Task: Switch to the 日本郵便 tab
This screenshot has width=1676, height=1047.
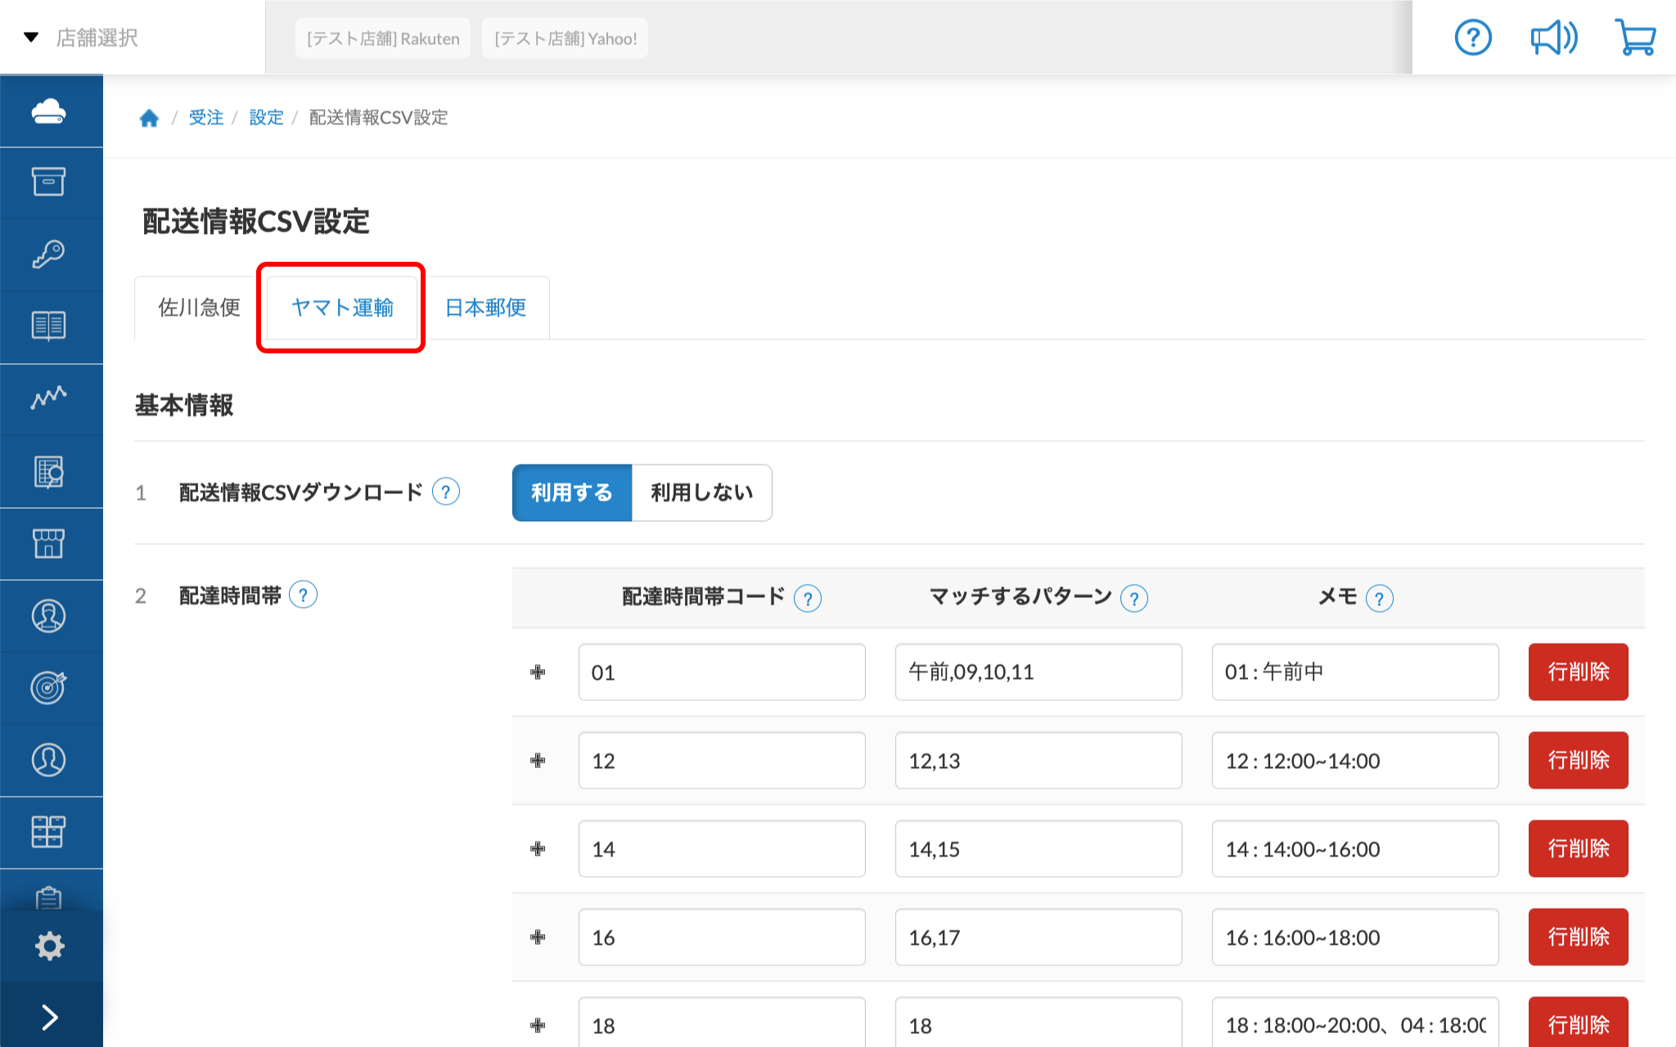Action: [485, 308]
